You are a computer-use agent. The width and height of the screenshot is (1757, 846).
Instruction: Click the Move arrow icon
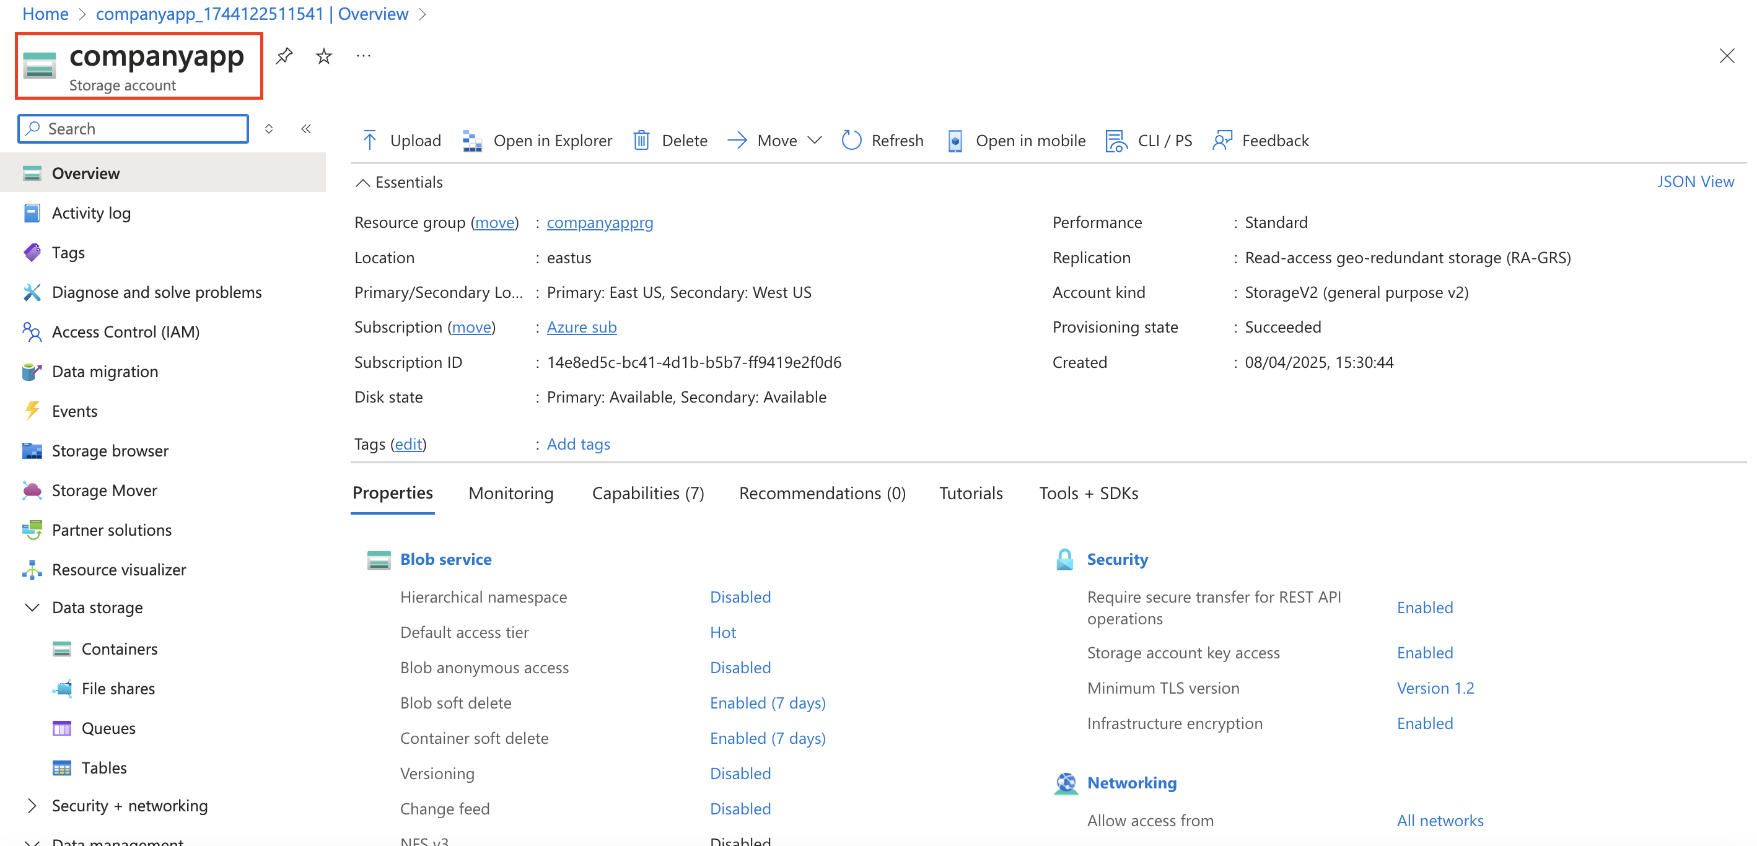coord(737,141)
